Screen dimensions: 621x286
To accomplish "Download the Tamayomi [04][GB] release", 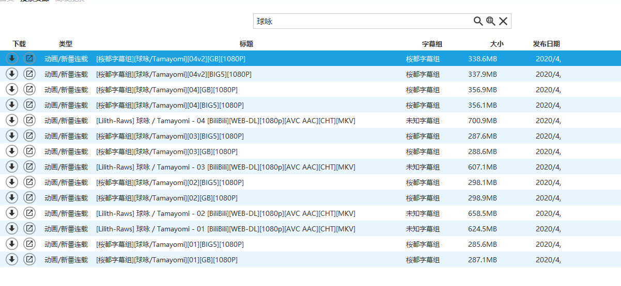I will (12, 90).
